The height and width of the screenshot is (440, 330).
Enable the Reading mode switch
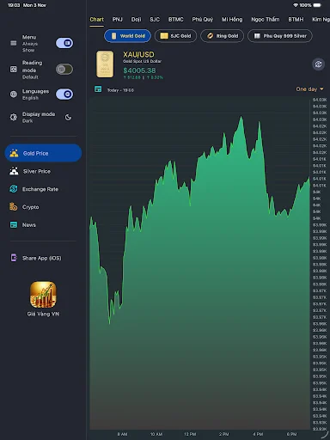pos(64,69)
